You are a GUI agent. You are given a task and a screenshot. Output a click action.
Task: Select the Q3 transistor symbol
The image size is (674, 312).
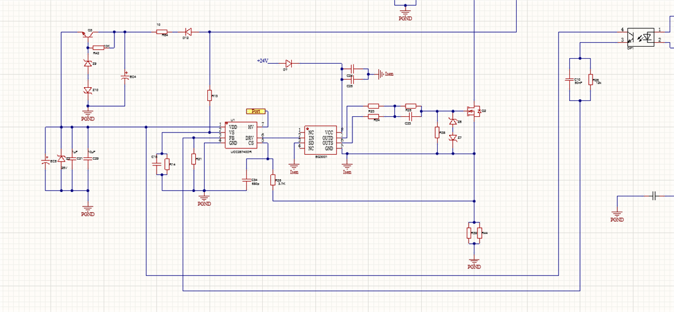click(x=88, y=34)
